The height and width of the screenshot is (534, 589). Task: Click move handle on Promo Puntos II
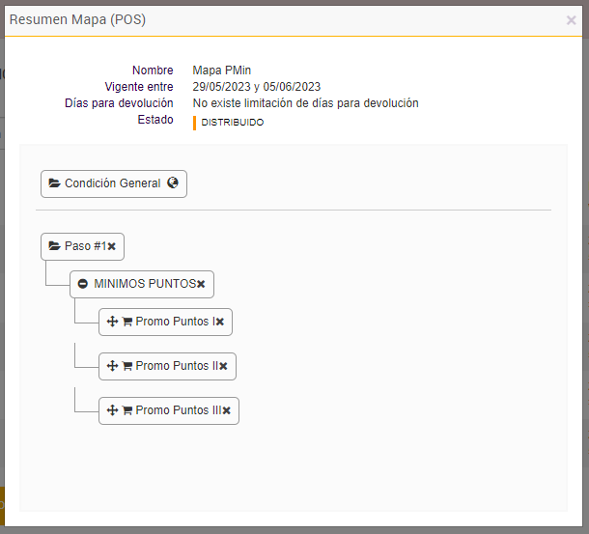112,366
